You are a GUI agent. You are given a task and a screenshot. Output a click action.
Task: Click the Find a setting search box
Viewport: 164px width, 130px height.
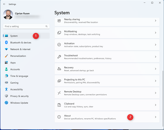(x=26, y=26)
